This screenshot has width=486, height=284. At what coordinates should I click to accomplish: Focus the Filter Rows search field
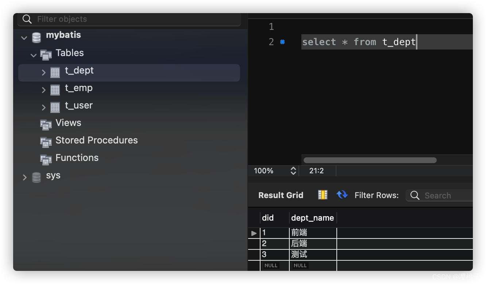(x=439, y=196)
